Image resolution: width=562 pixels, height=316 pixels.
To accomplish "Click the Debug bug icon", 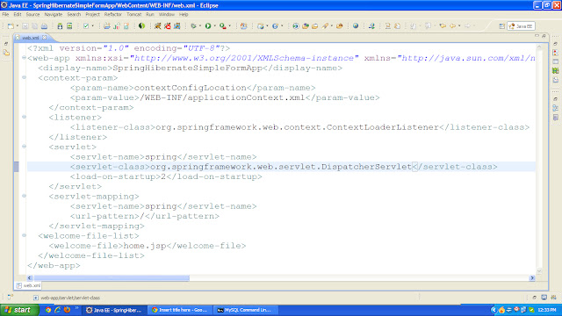I will [x=193, y=26].
